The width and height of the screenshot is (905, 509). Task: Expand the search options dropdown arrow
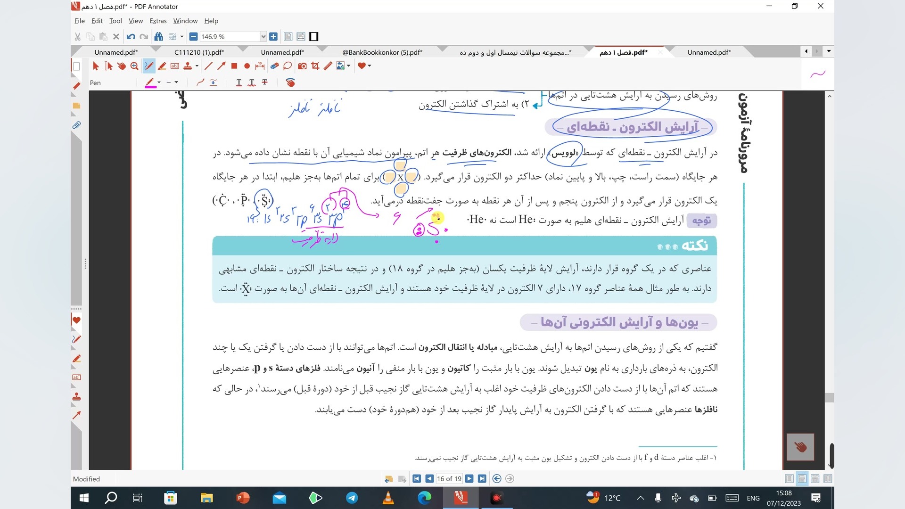(181, 37)
